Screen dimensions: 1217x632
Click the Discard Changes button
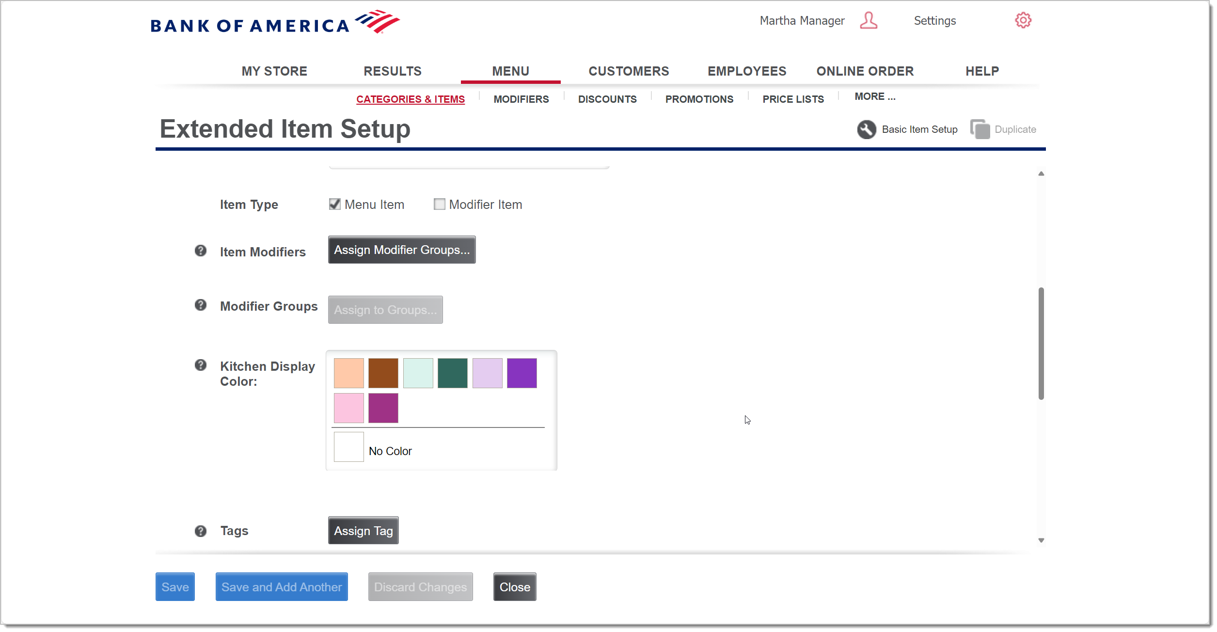pos(421,587)
